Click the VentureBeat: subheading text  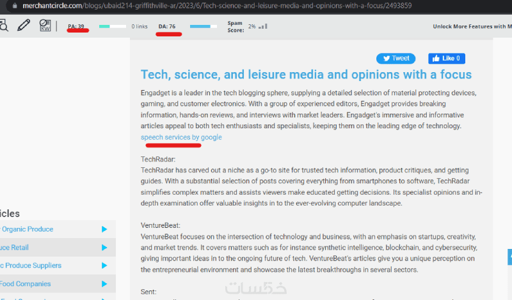coord(161,225)
